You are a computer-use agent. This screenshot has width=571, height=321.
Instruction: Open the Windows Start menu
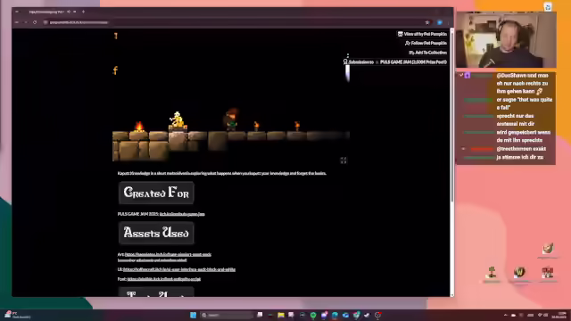pyautogui.click(x=193, y=315)
